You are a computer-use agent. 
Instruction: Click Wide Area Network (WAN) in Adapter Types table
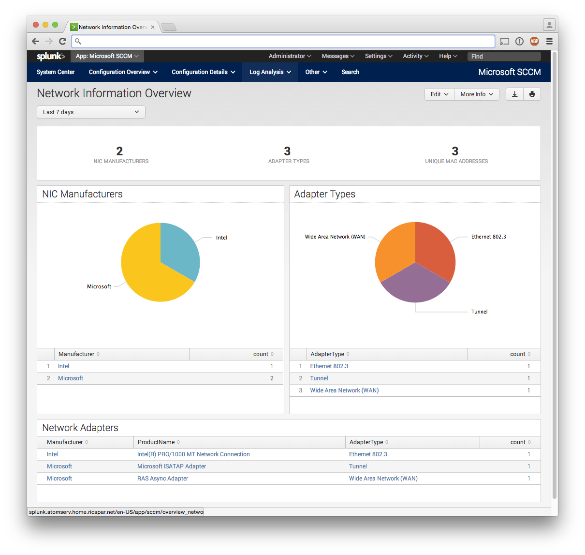[x=344, y=390]
